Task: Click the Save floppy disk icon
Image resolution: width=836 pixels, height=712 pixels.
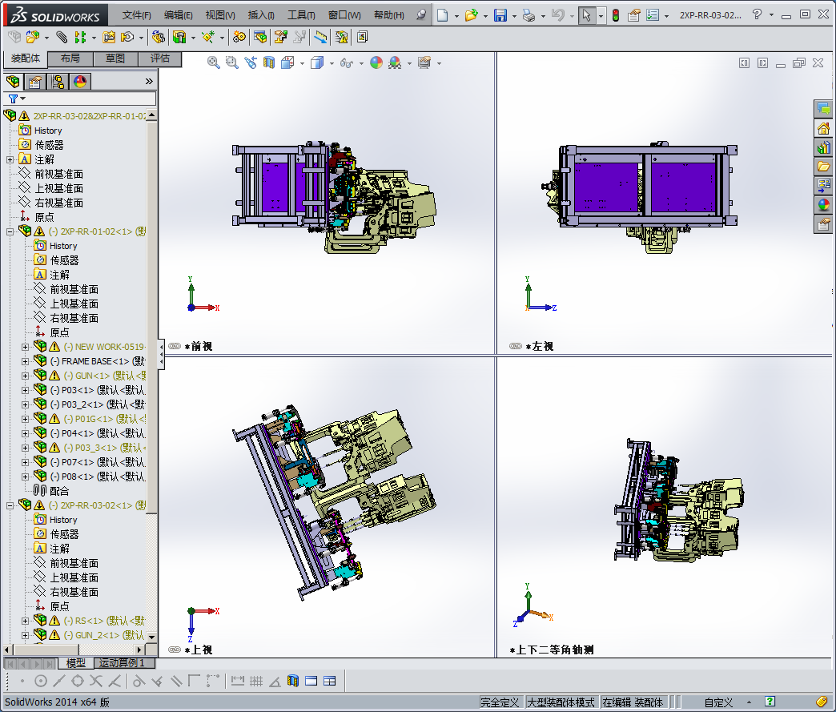Action: click(x=500, y=15)
